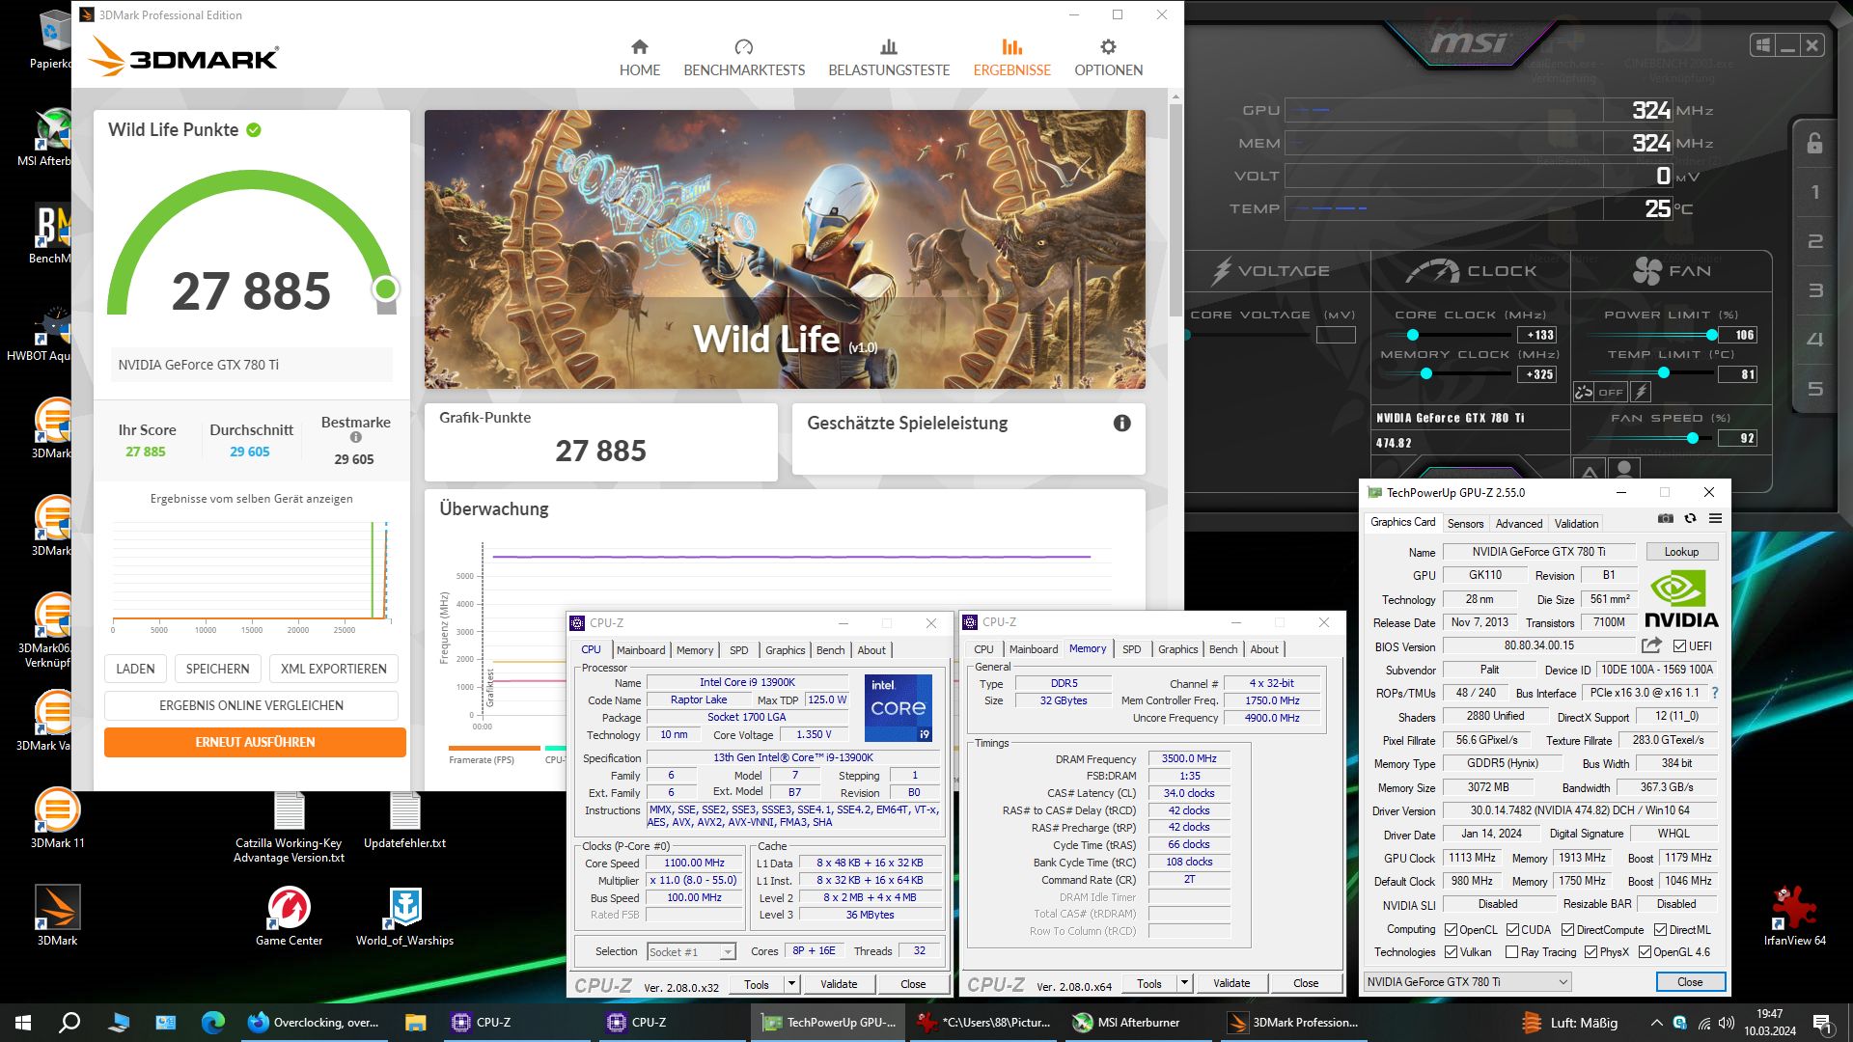Click Lookup button in GPU-Z

[x=1680, y=552]
